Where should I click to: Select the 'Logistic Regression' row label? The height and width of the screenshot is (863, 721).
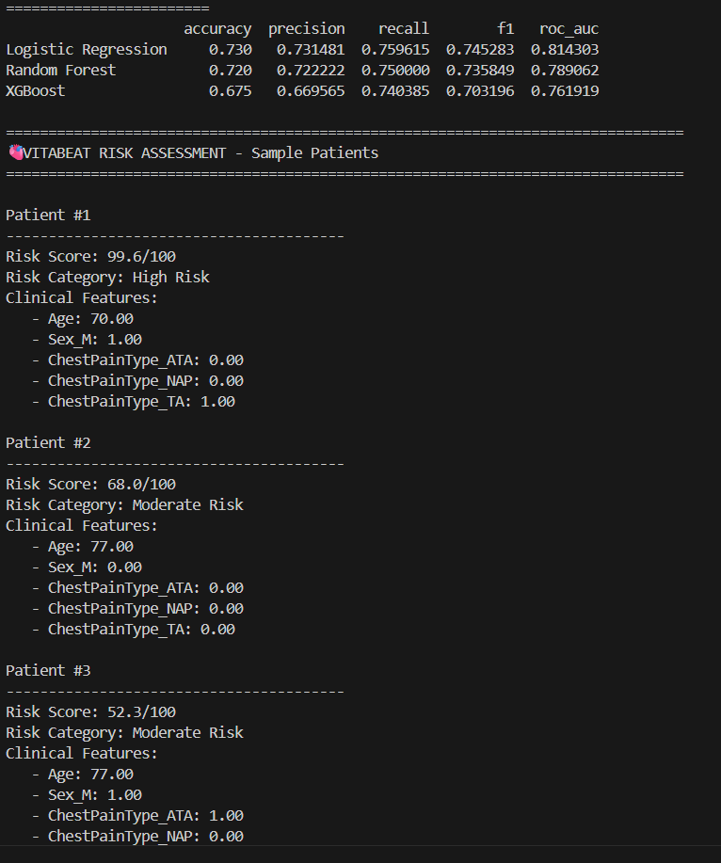(x=87, y=50)
